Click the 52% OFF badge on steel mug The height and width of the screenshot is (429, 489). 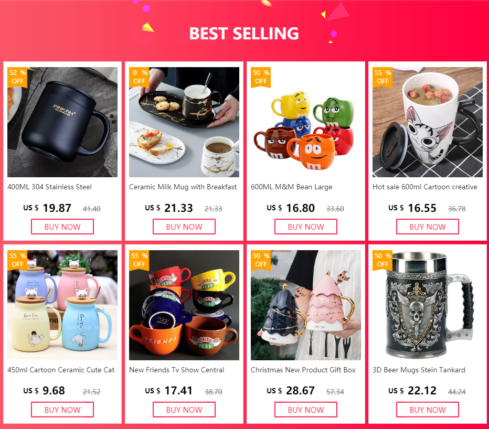click(17, 77)
